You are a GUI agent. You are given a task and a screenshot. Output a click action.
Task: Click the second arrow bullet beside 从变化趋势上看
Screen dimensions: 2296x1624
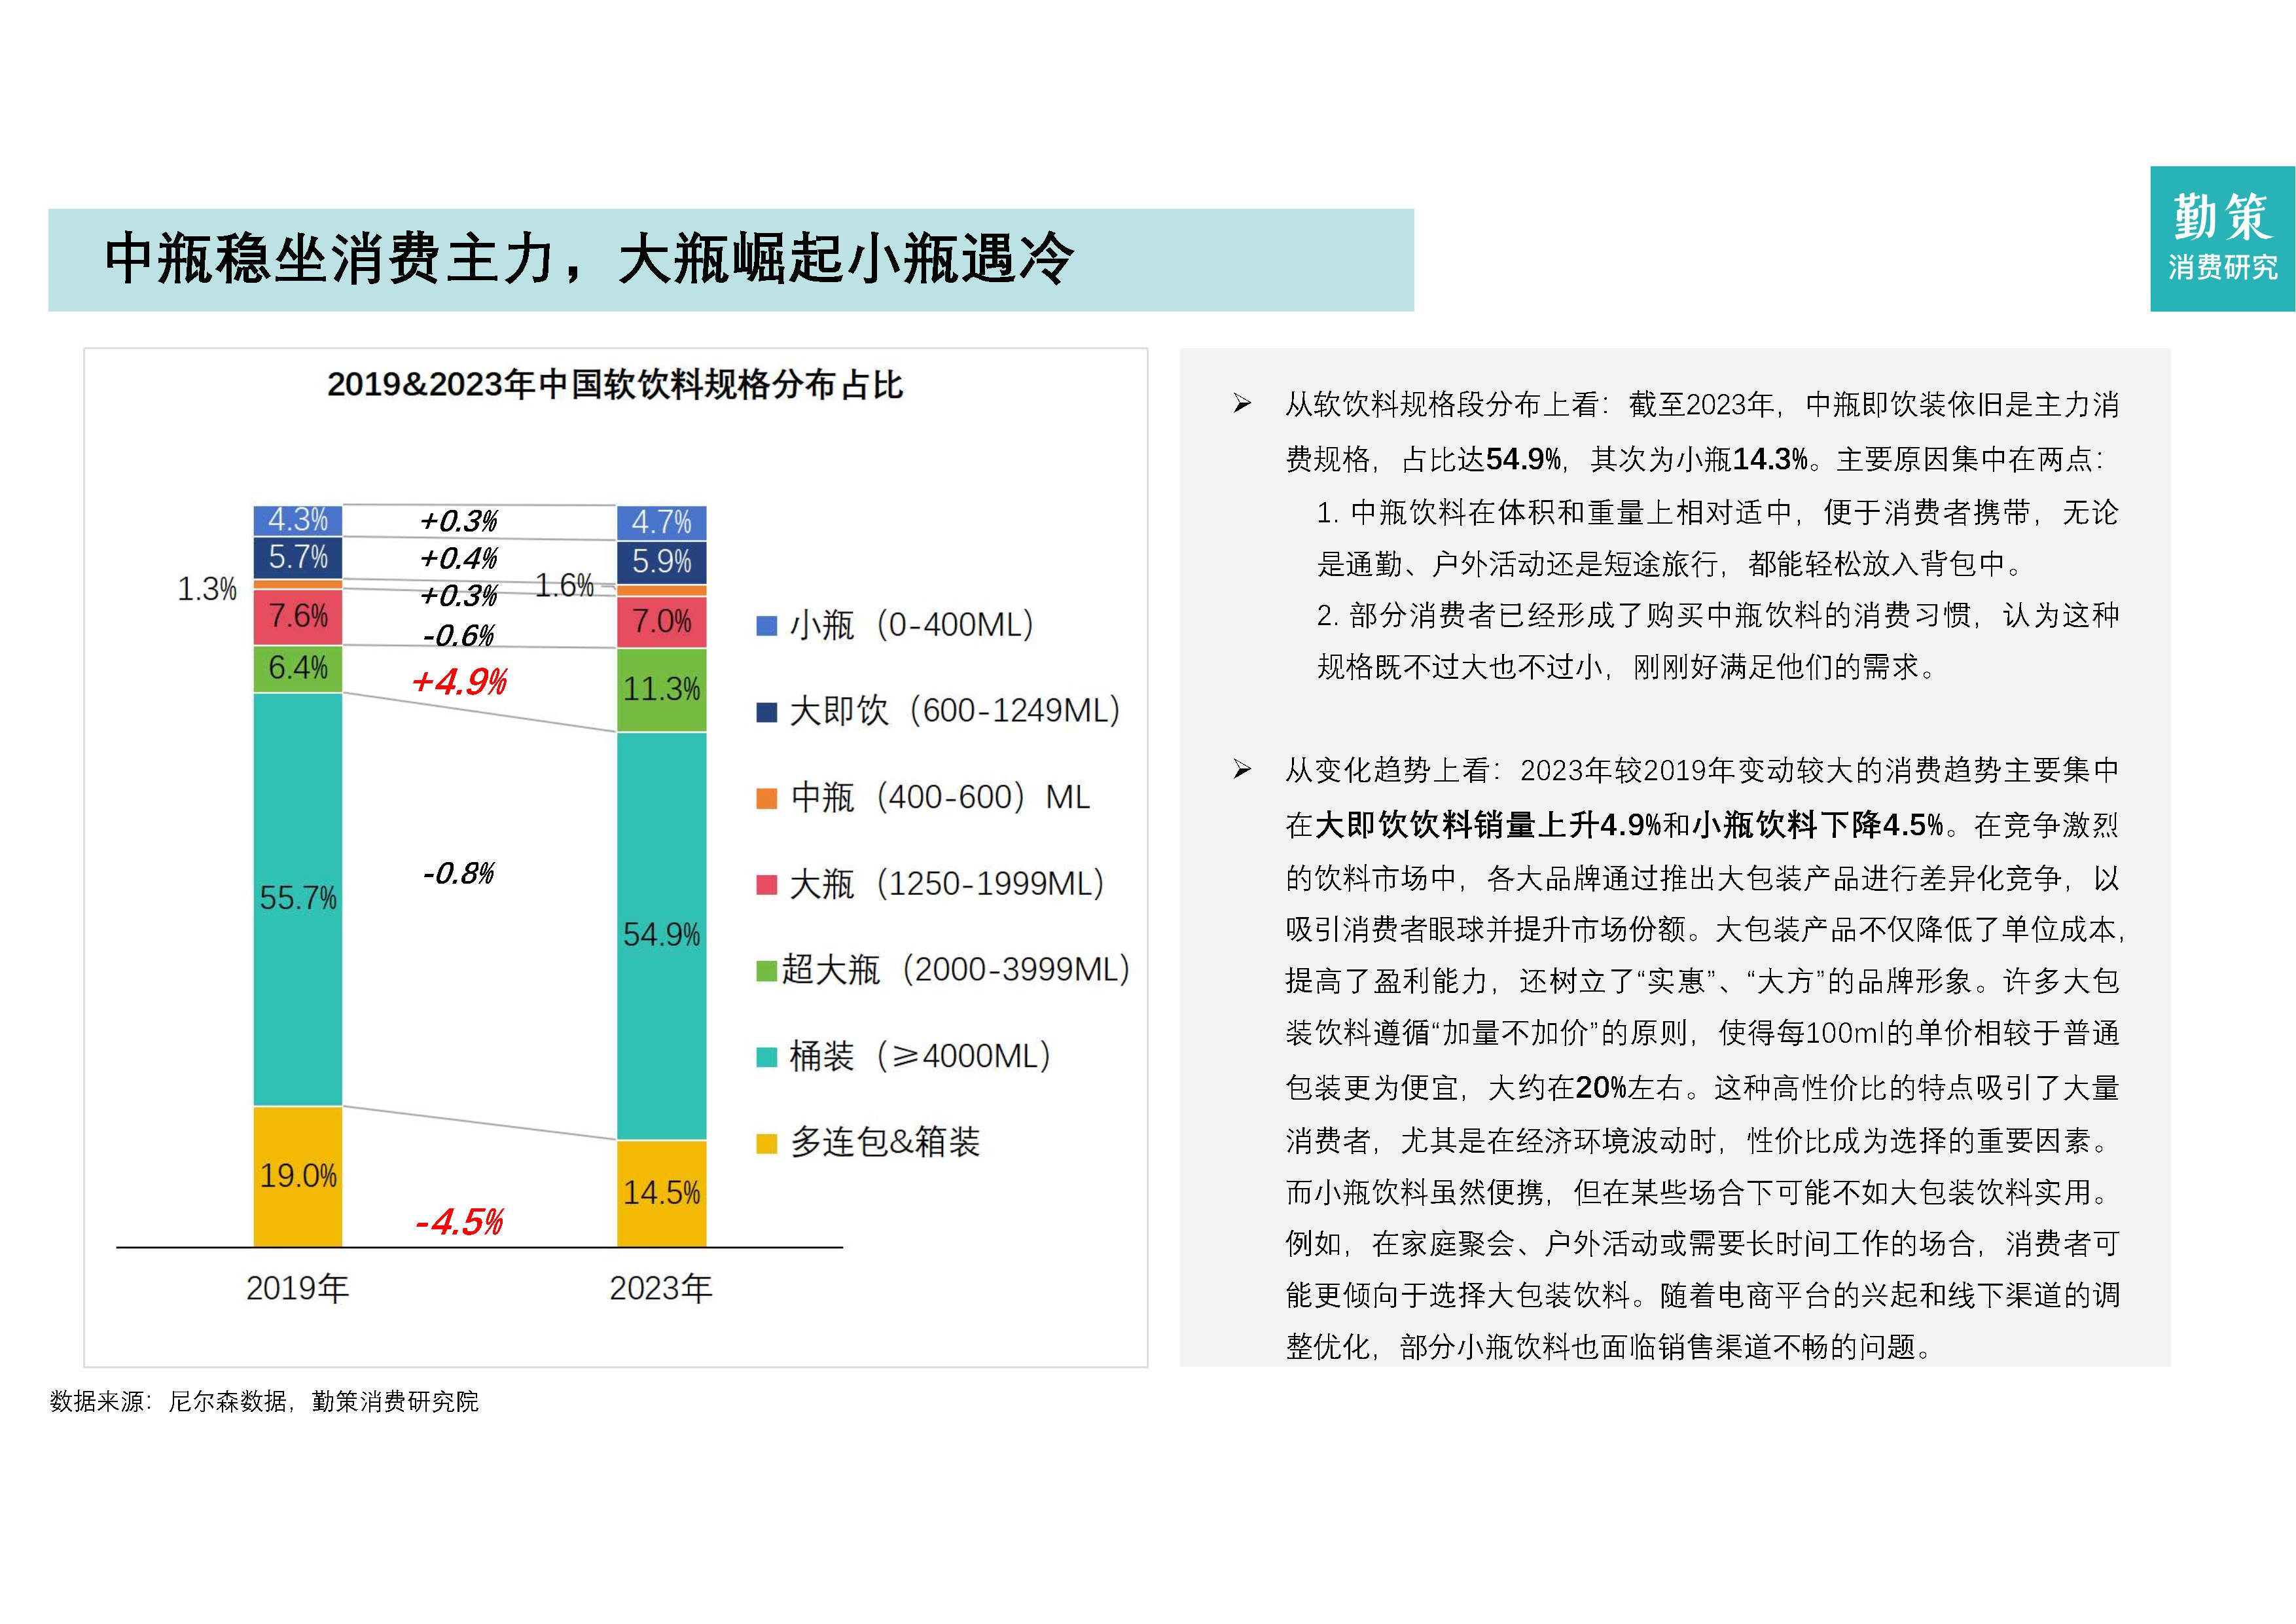[1242, 769]
